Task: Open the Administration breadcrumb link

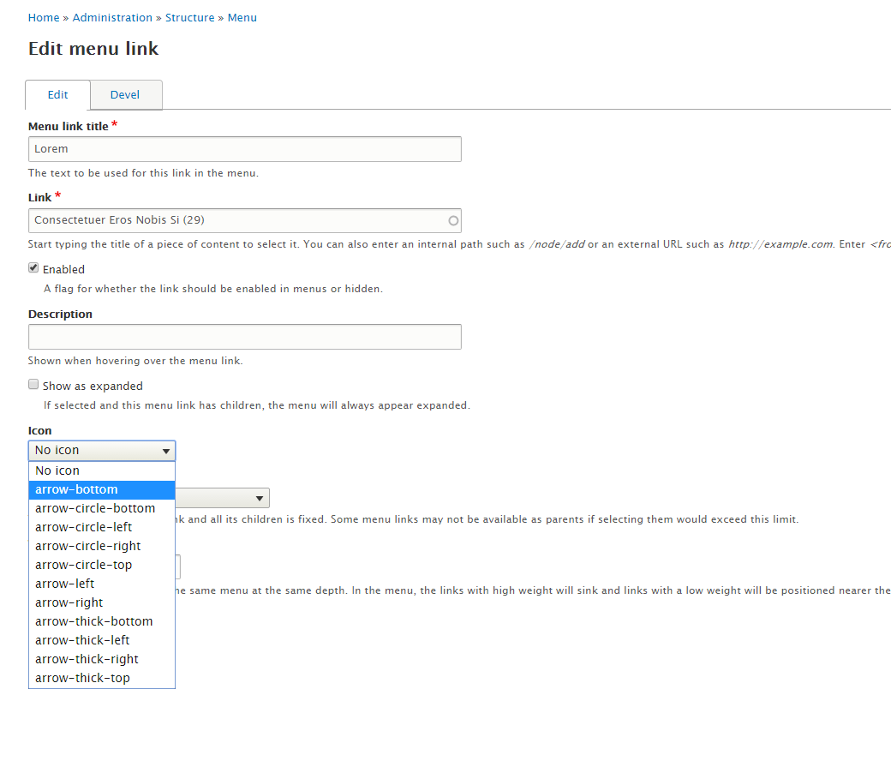Action: pos(112,18)
